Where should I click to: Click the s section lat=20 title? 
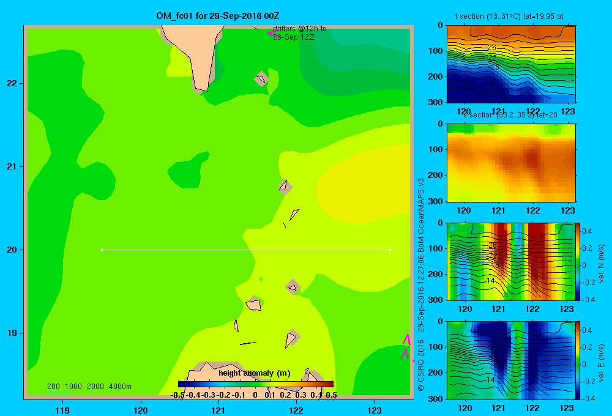click(x=510, y=115)
